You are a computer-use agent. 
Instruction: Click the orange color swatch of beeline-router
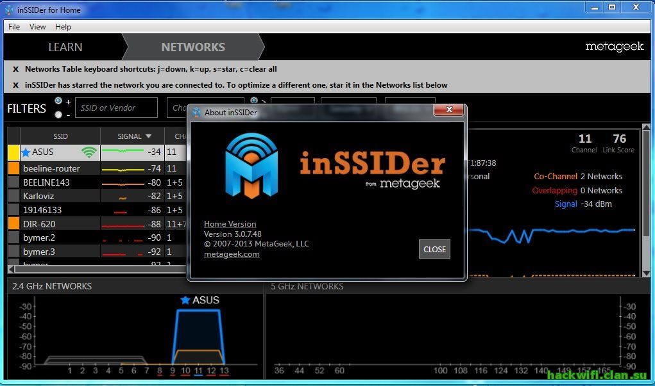click(x=13, y=168)
